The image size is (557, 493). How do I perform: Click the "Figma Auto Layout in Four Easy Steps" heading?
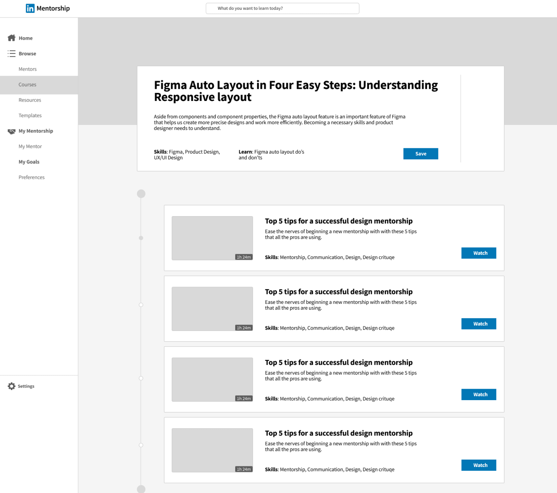pos(296,91)
